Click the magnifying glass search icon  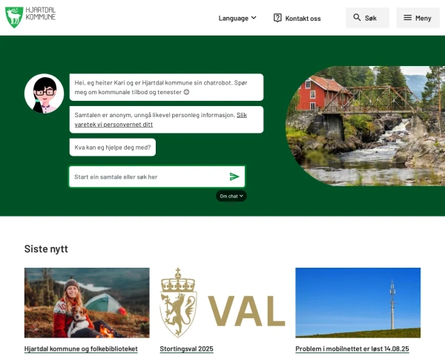[357, 18]
